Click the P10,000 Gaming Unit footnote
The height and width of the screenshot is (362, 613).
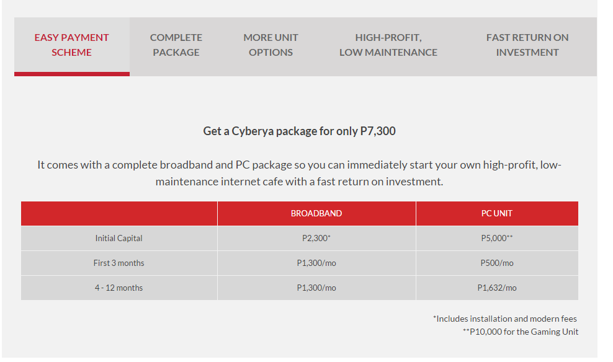click(520, 332)
